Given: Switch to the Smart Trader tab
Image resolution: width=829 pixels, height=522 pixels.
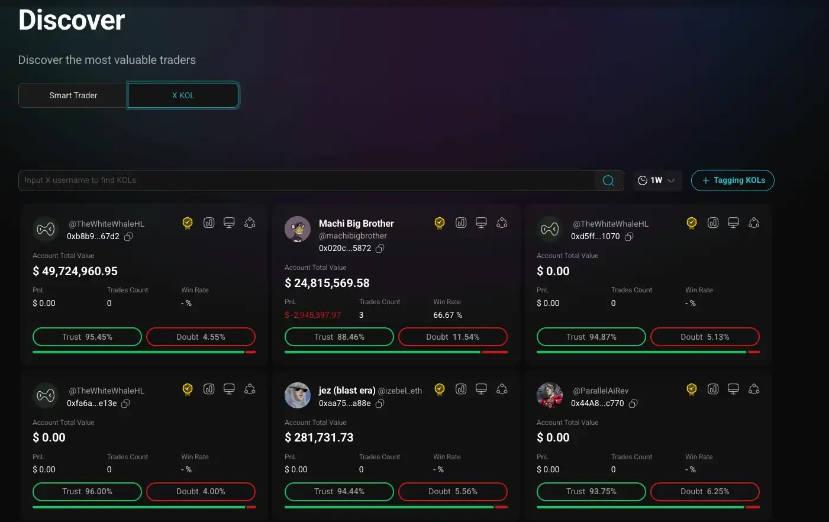Looking at the screenshot, I should [x=72, y=95].
